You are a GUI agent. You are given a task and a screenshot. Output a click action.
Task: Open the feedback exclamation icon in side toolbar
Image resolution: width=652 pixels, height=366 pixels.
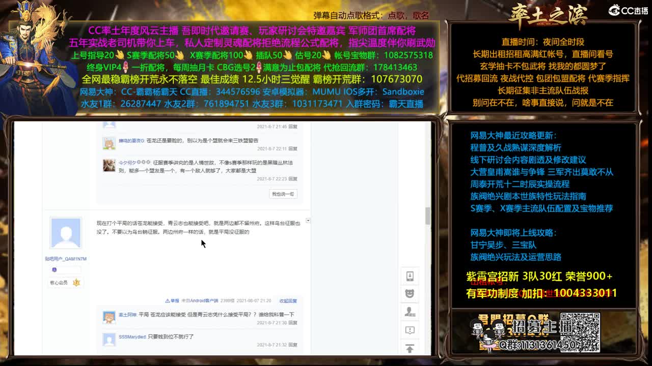click(410, 330)
